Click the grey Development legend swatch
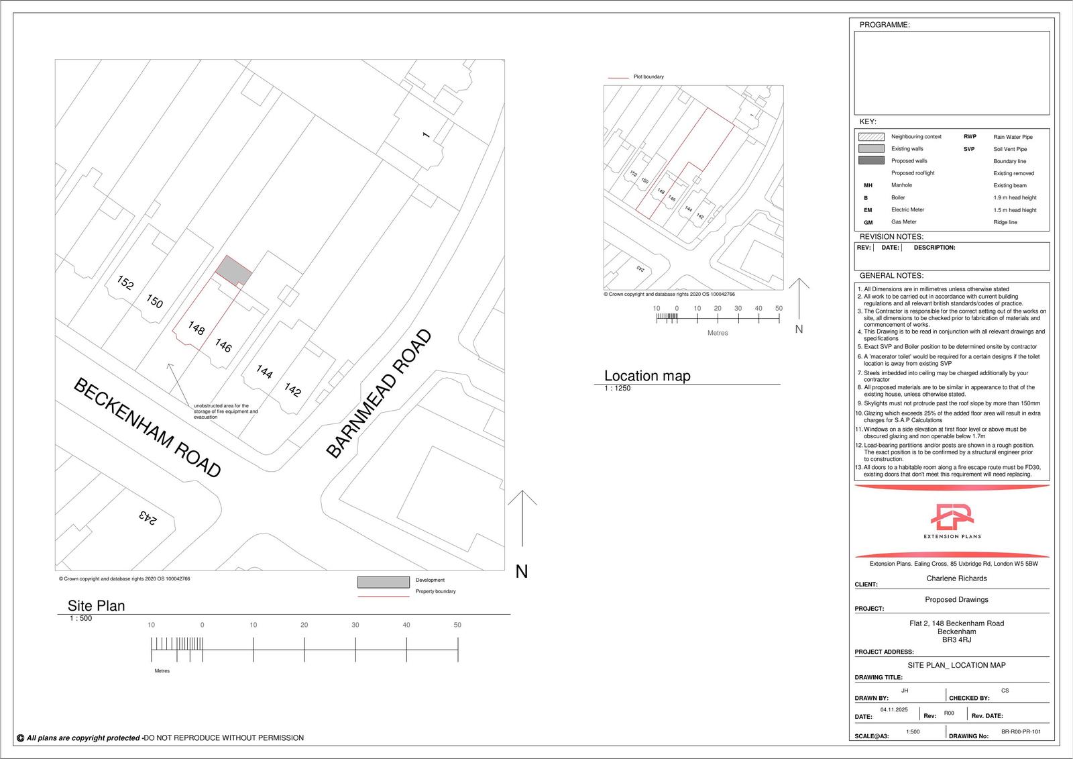This screenshot has width=1073, height=759. [x=383, y=582]
